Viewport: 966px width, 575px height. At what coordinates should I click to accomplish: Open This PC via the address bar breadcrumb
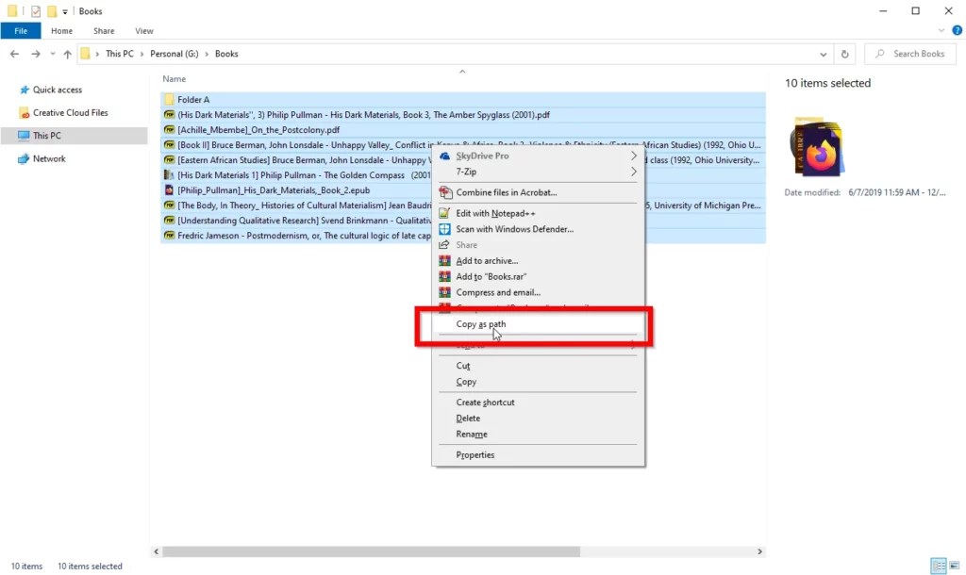pyautogui.click(x=118, y=54)
